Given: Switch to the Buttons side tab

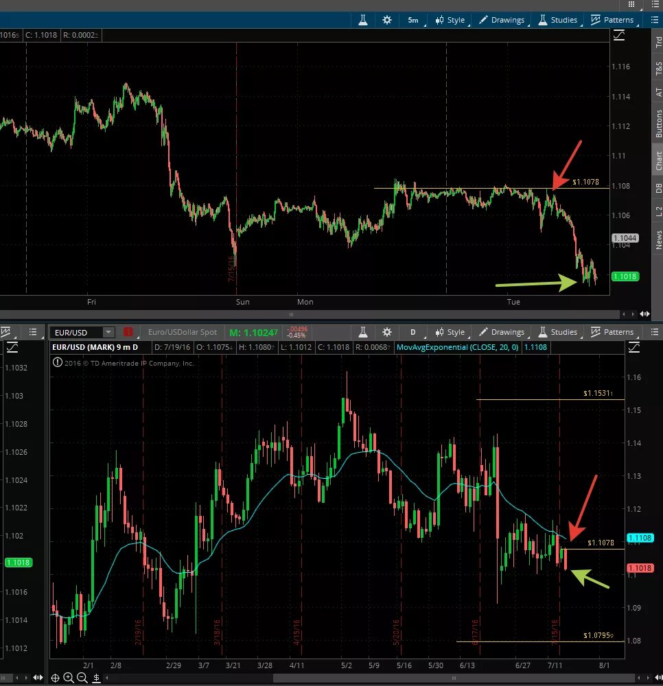Looking at the screenshot, I should [658, 123].
